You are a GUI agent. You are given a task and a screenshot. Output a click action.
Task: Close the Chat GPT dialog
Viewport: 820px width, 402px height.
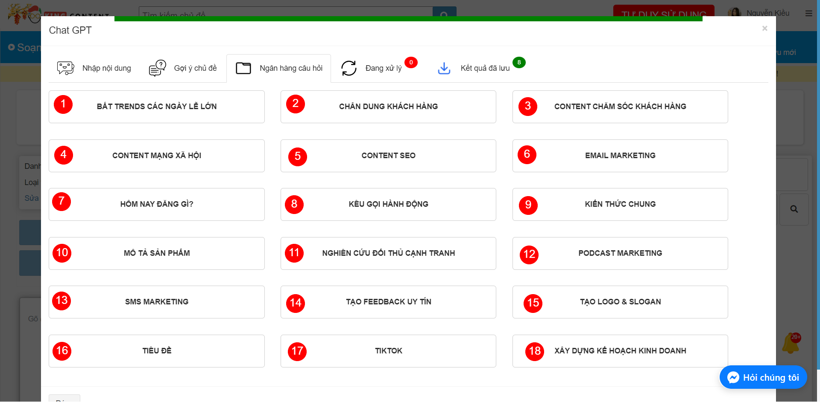(x=764, y=28)
